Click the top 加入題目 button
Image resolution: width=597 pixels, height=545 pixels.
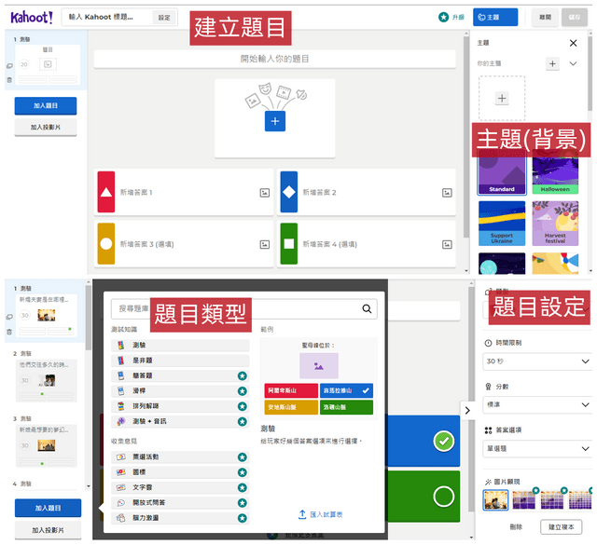[46, 106]
